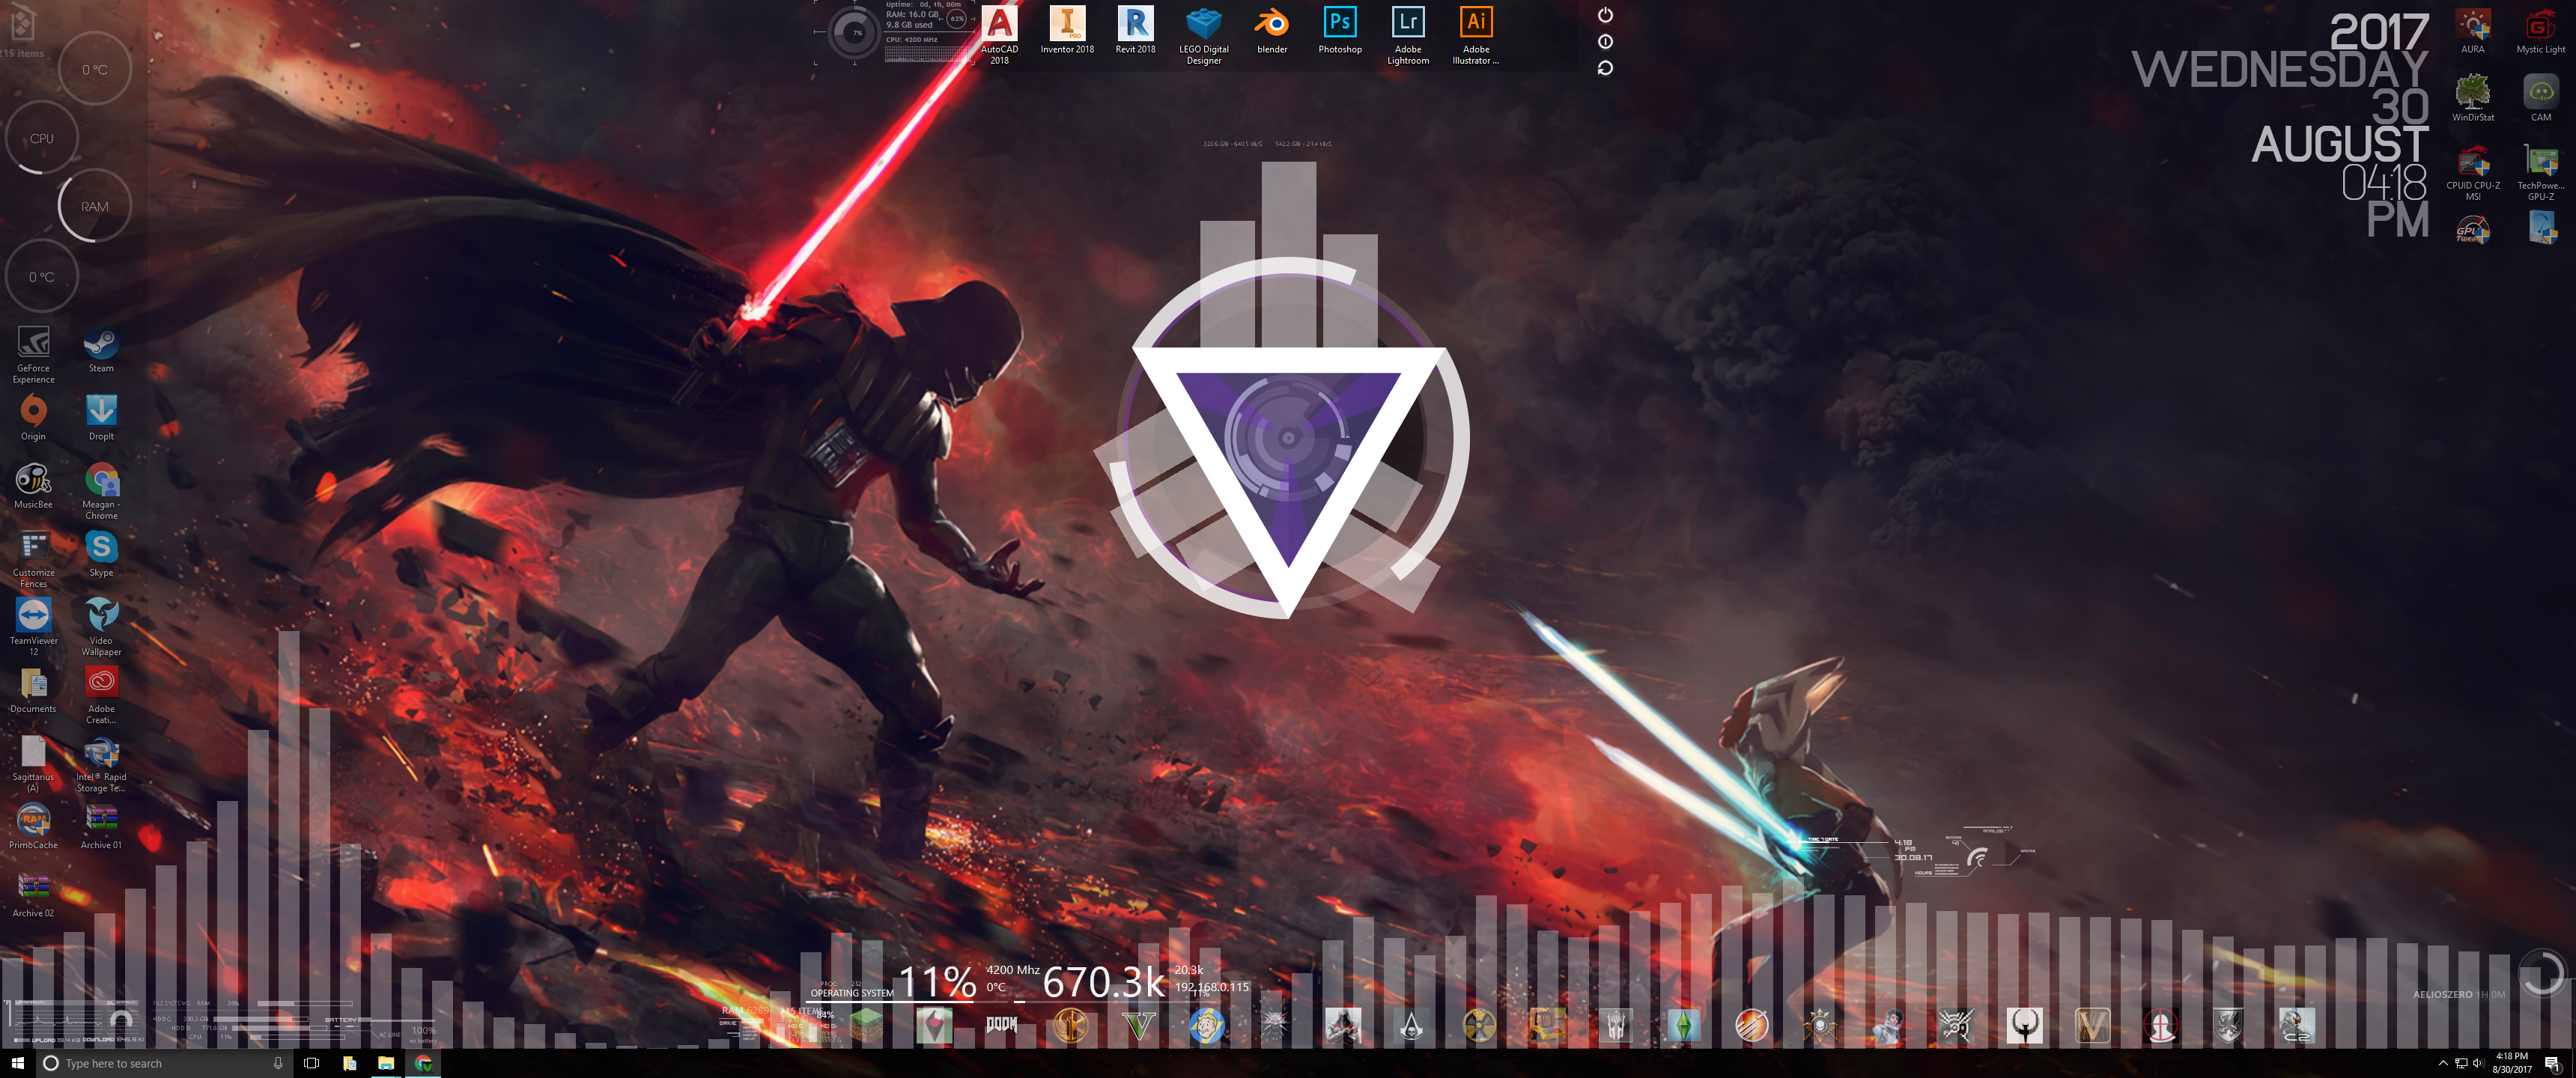Launch LEGO Digital Designer
The width and height of the screenshot is (2576, 1078).
[x=1204, y=34]
